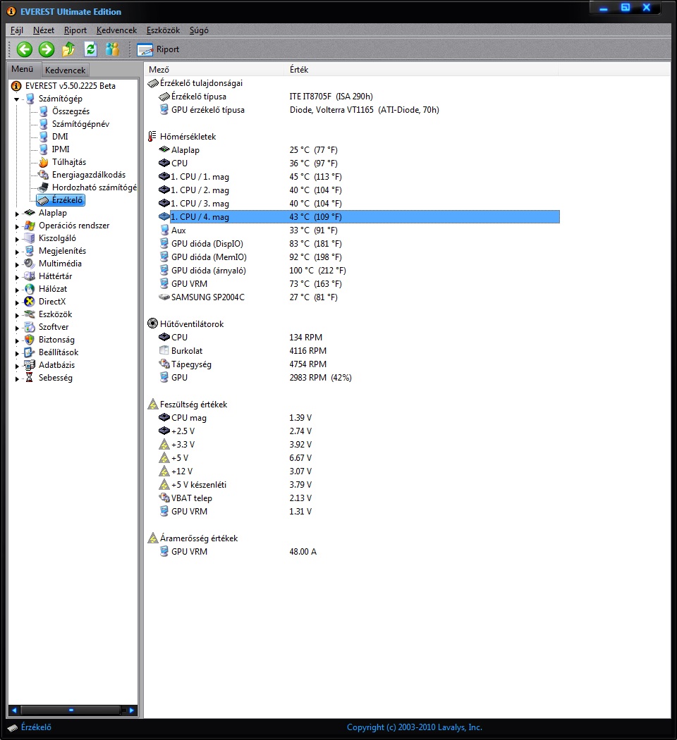Expand the Kiszolgáló tree node
The height and width of the screenshot is (740, 677).
(17, 240)
